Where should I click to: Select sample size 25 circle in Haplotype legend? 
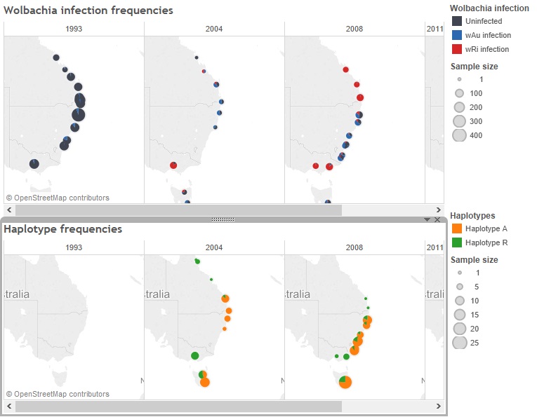pyautogui.click(x=460, y=343)
